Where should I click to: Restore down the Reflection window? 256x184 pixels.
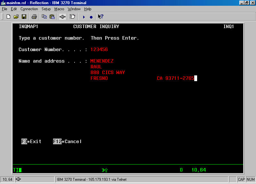[x=247, y=3]
